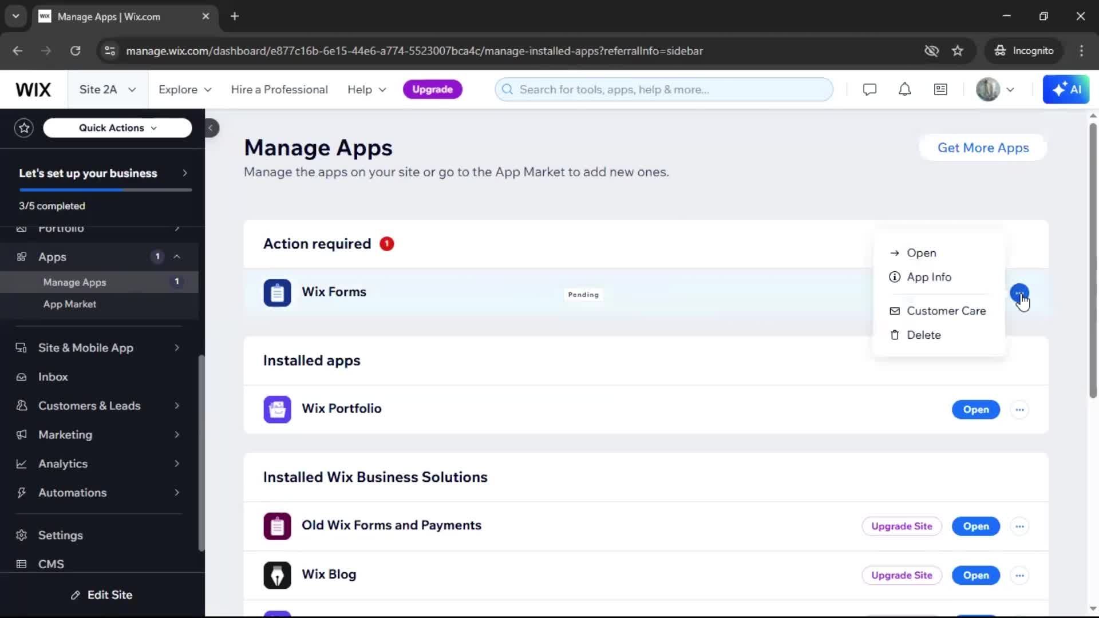
Task: Expand the Explore menu
Action: click(185, 90)
